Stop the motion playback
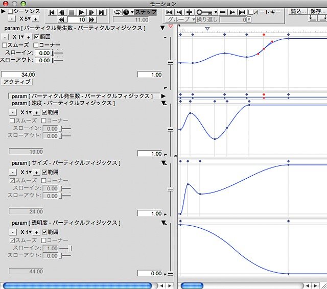327x289 pixels. pyautogui.click(x=72, y=12)
